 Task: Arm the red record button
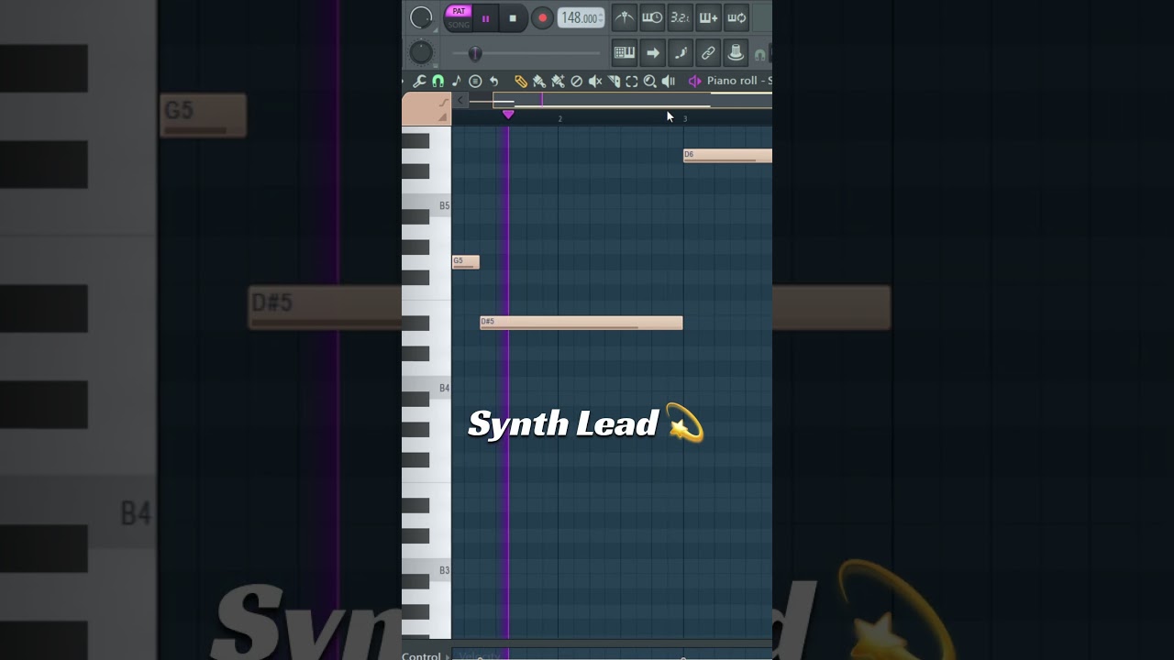coord(542,18)
